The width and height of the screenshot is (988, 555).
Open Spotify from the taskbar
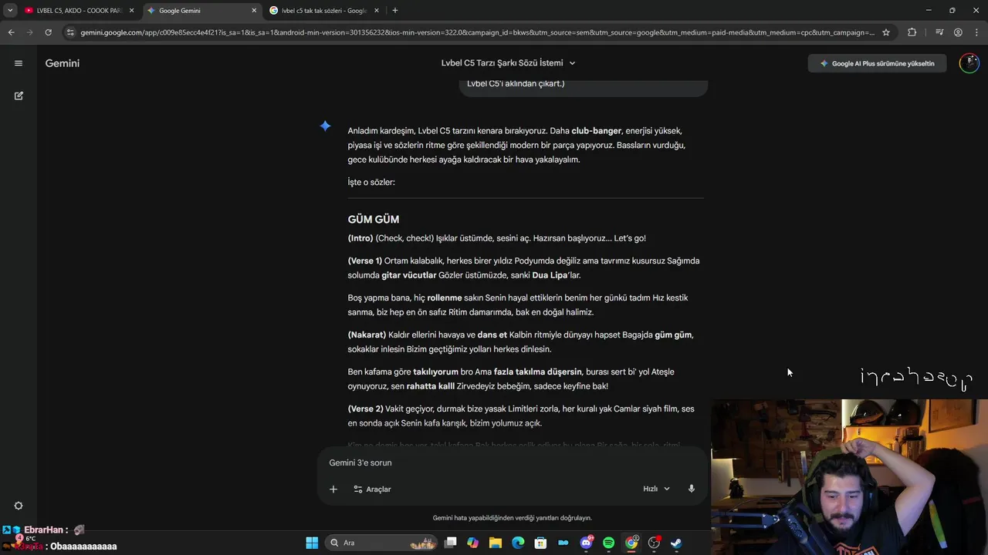coord(608,543)
